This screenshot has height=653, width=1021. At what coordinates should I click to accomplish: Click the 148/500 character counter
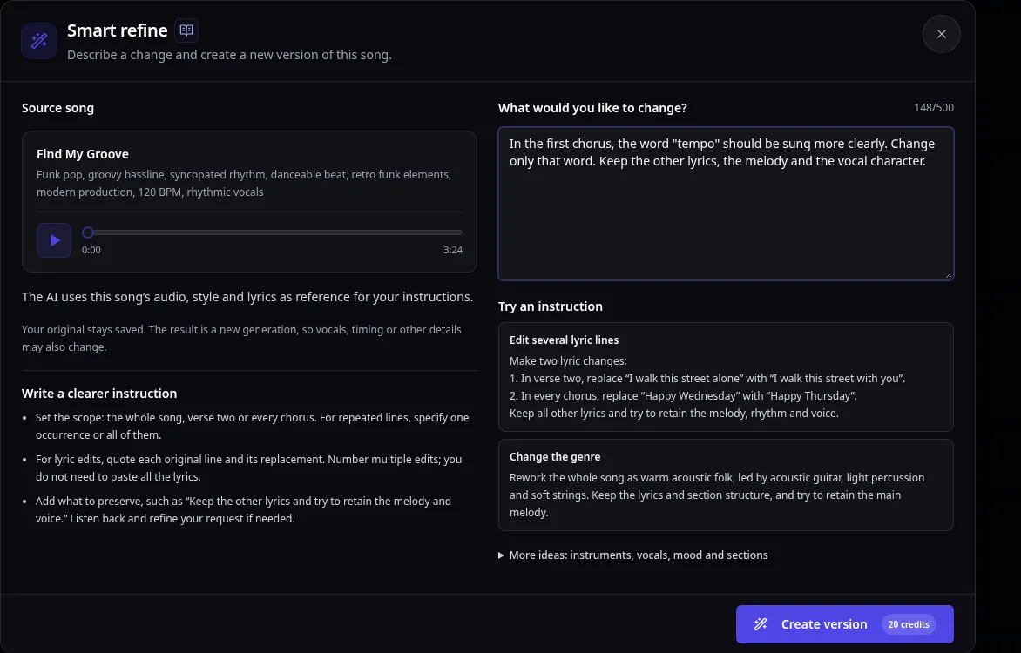(x=934, y=107)
